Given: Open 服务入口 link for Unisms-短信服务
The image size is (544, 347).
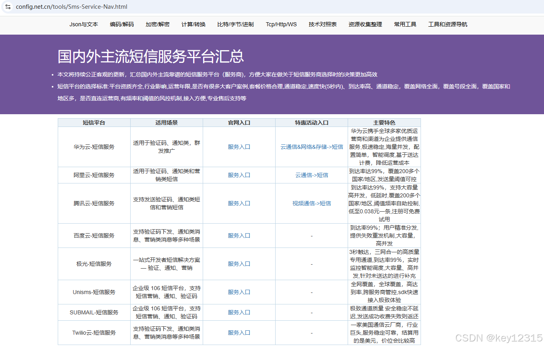Looking at the screenshot, I should pyautogui.click(x=239, y=292).
